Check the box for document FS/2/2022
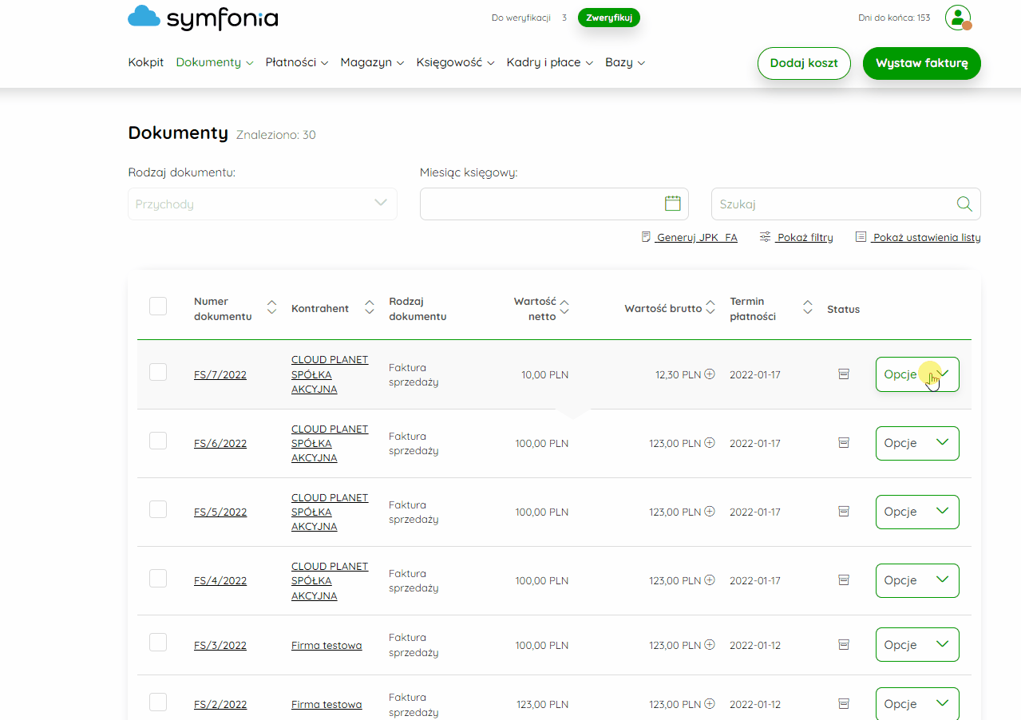Viewport: 1021px width, 720px height. 158,702
